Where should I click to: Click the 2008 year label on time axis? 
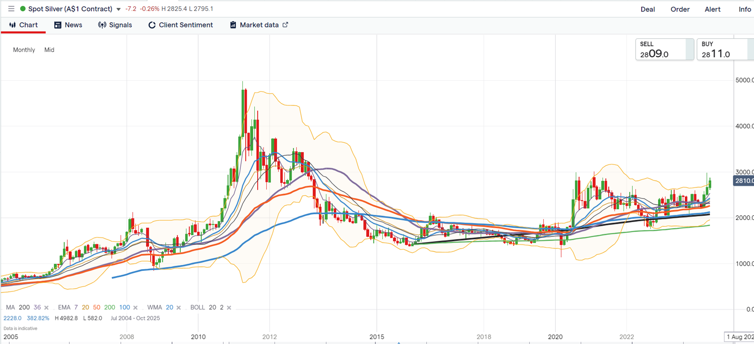point(127,337)
